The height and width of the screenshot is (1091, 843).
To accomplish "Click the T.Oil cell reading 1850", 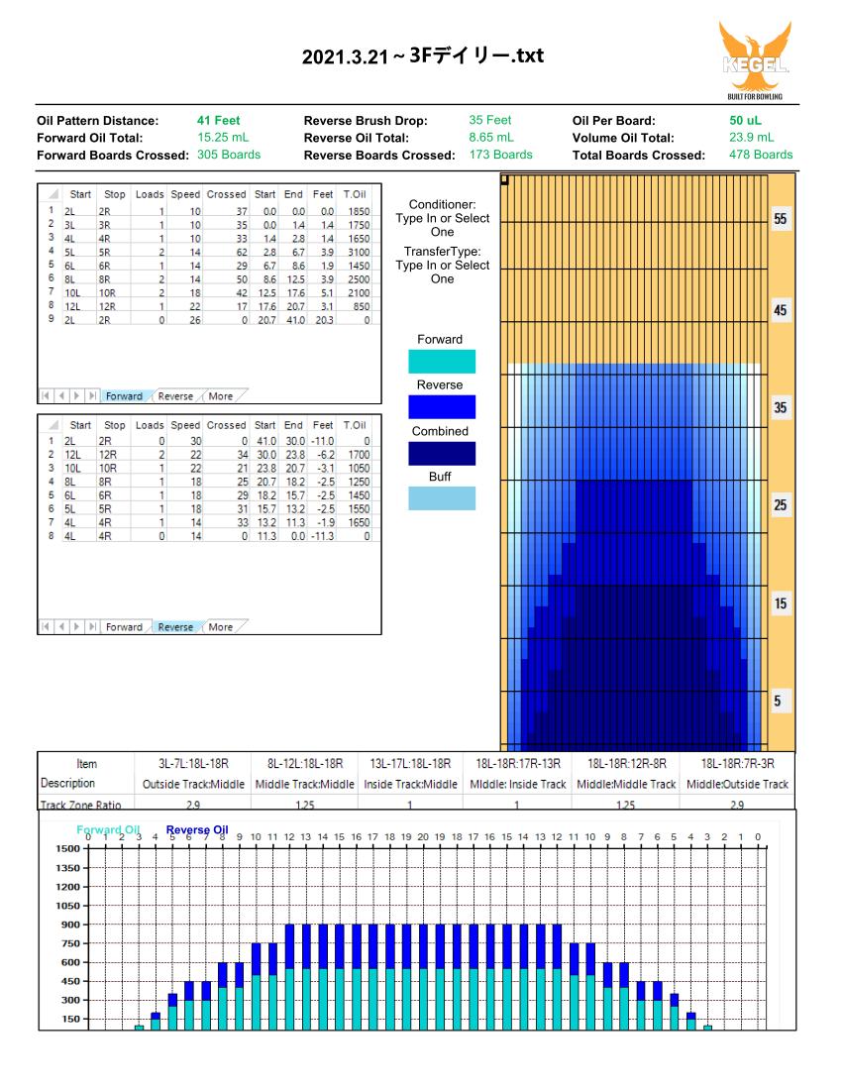I will (x=359, y=211).
